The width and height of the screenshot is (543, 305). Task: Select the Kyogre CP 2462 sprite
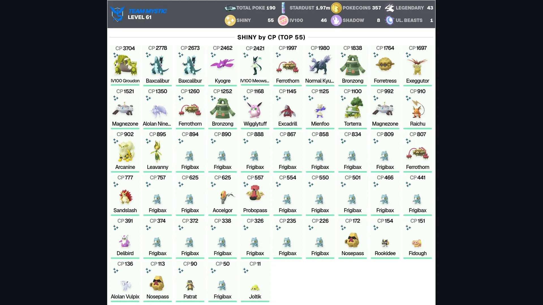223,64
